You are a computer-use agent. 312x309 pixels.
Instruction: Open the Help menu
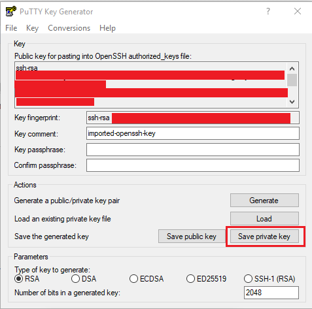pos(107,28)
